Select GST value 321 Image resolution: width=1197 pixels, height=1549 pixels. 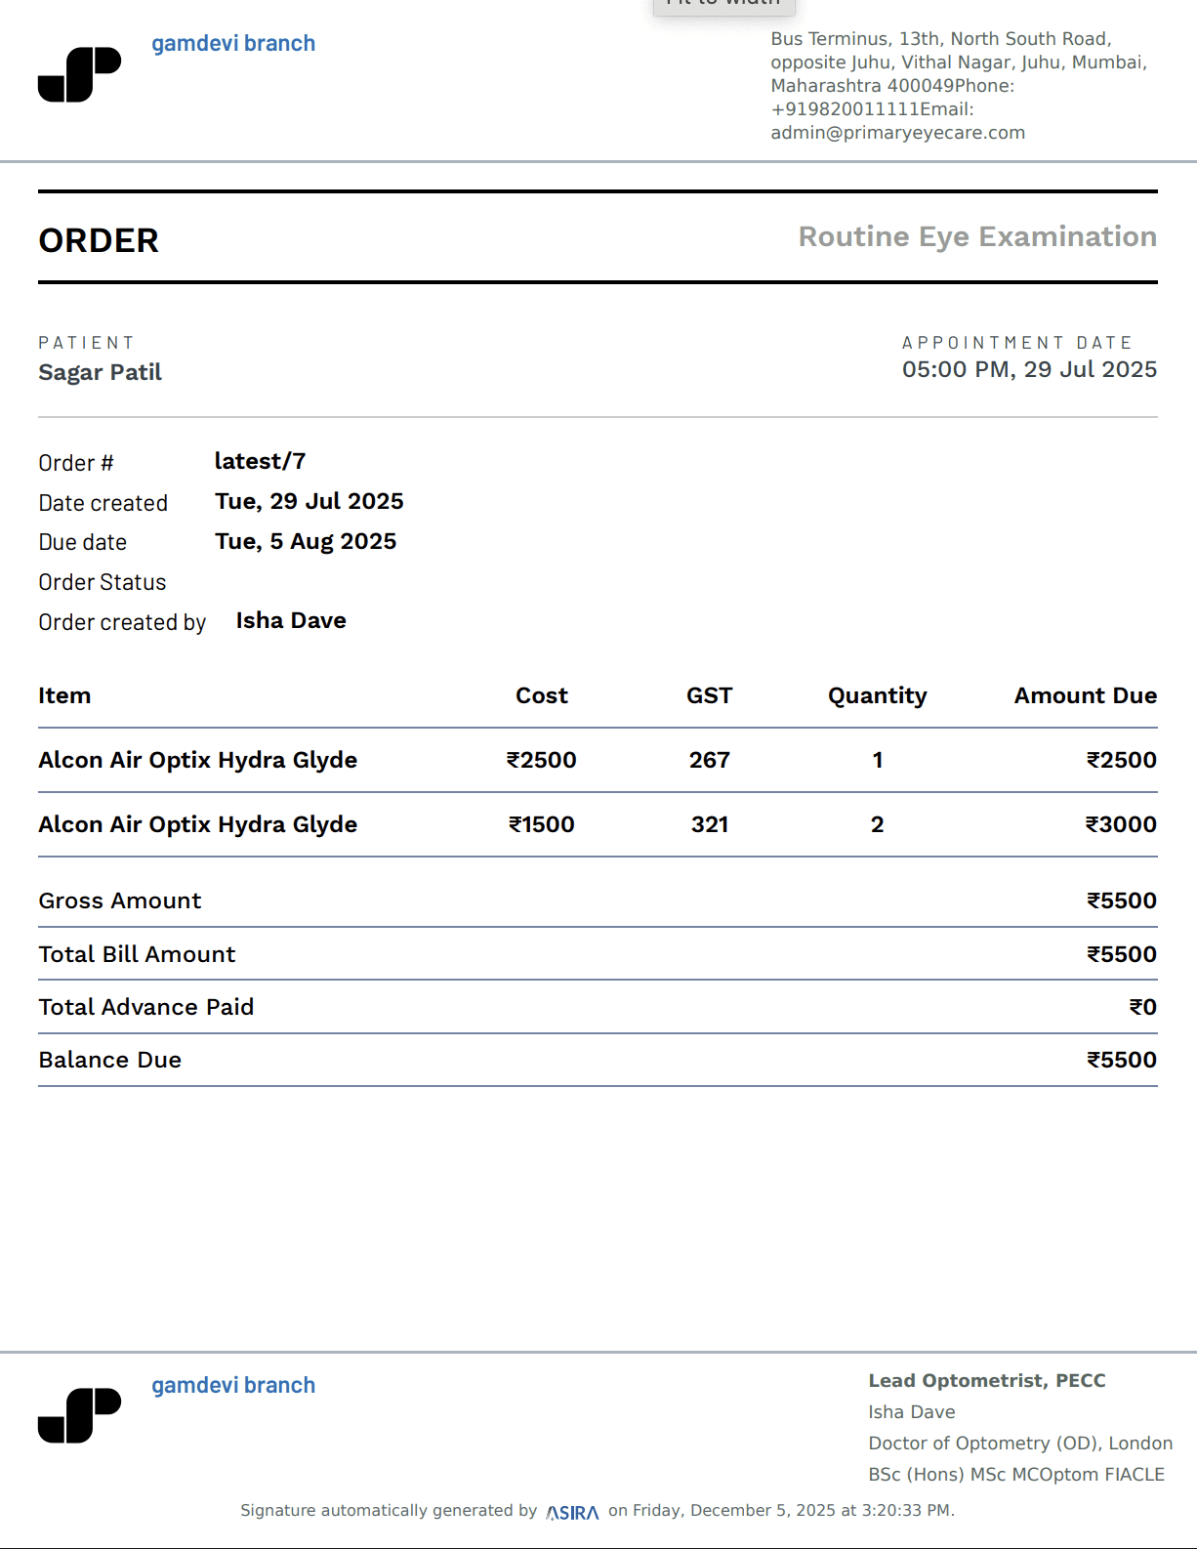tap(710, 824)
